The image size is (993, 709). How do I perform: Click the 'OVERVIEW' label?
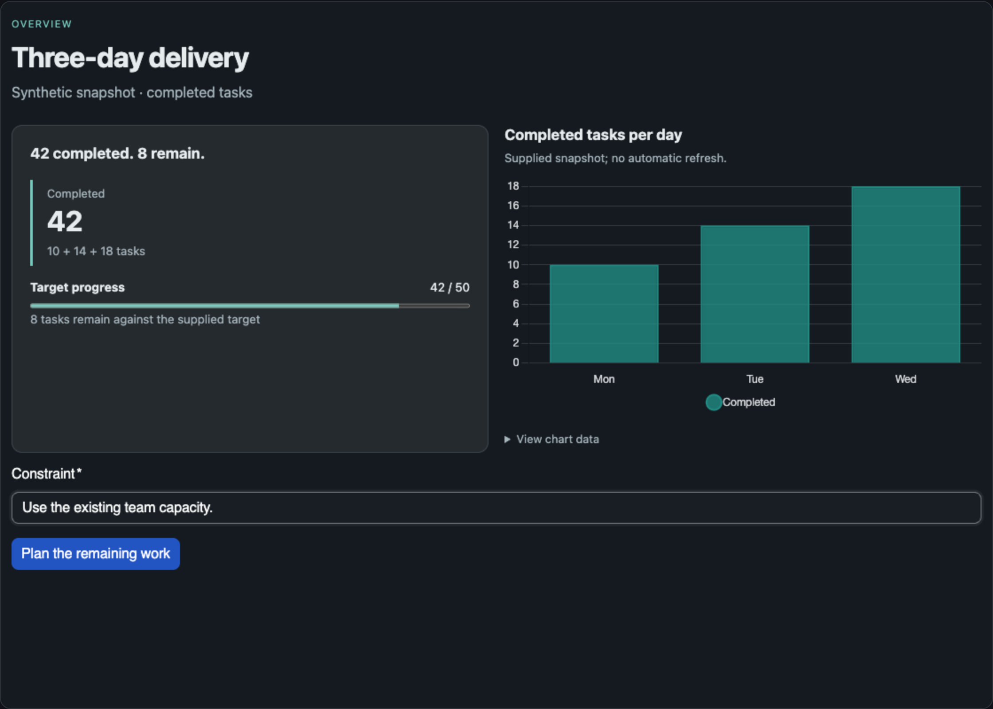[42, 24]
